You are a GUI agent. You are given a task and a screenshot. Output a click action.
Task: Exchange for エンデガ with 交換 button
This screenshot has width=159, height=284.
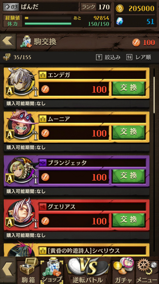[x=129, y=88]
